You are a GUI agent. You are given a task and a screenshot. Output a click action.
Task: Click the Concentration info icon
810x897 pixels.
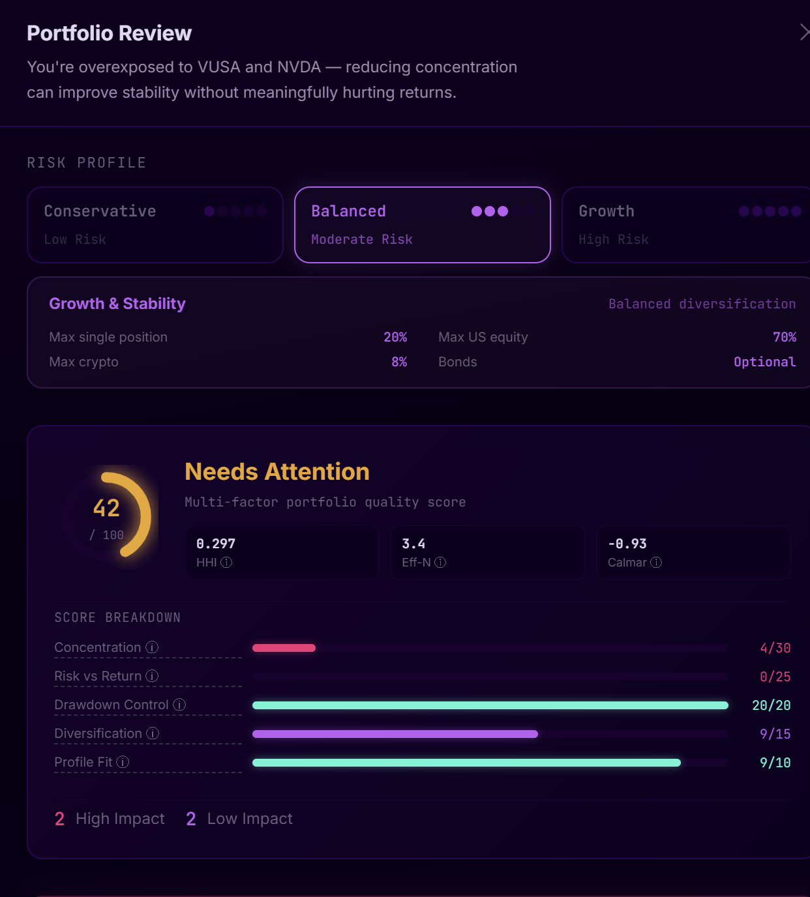tap(151, 648)
